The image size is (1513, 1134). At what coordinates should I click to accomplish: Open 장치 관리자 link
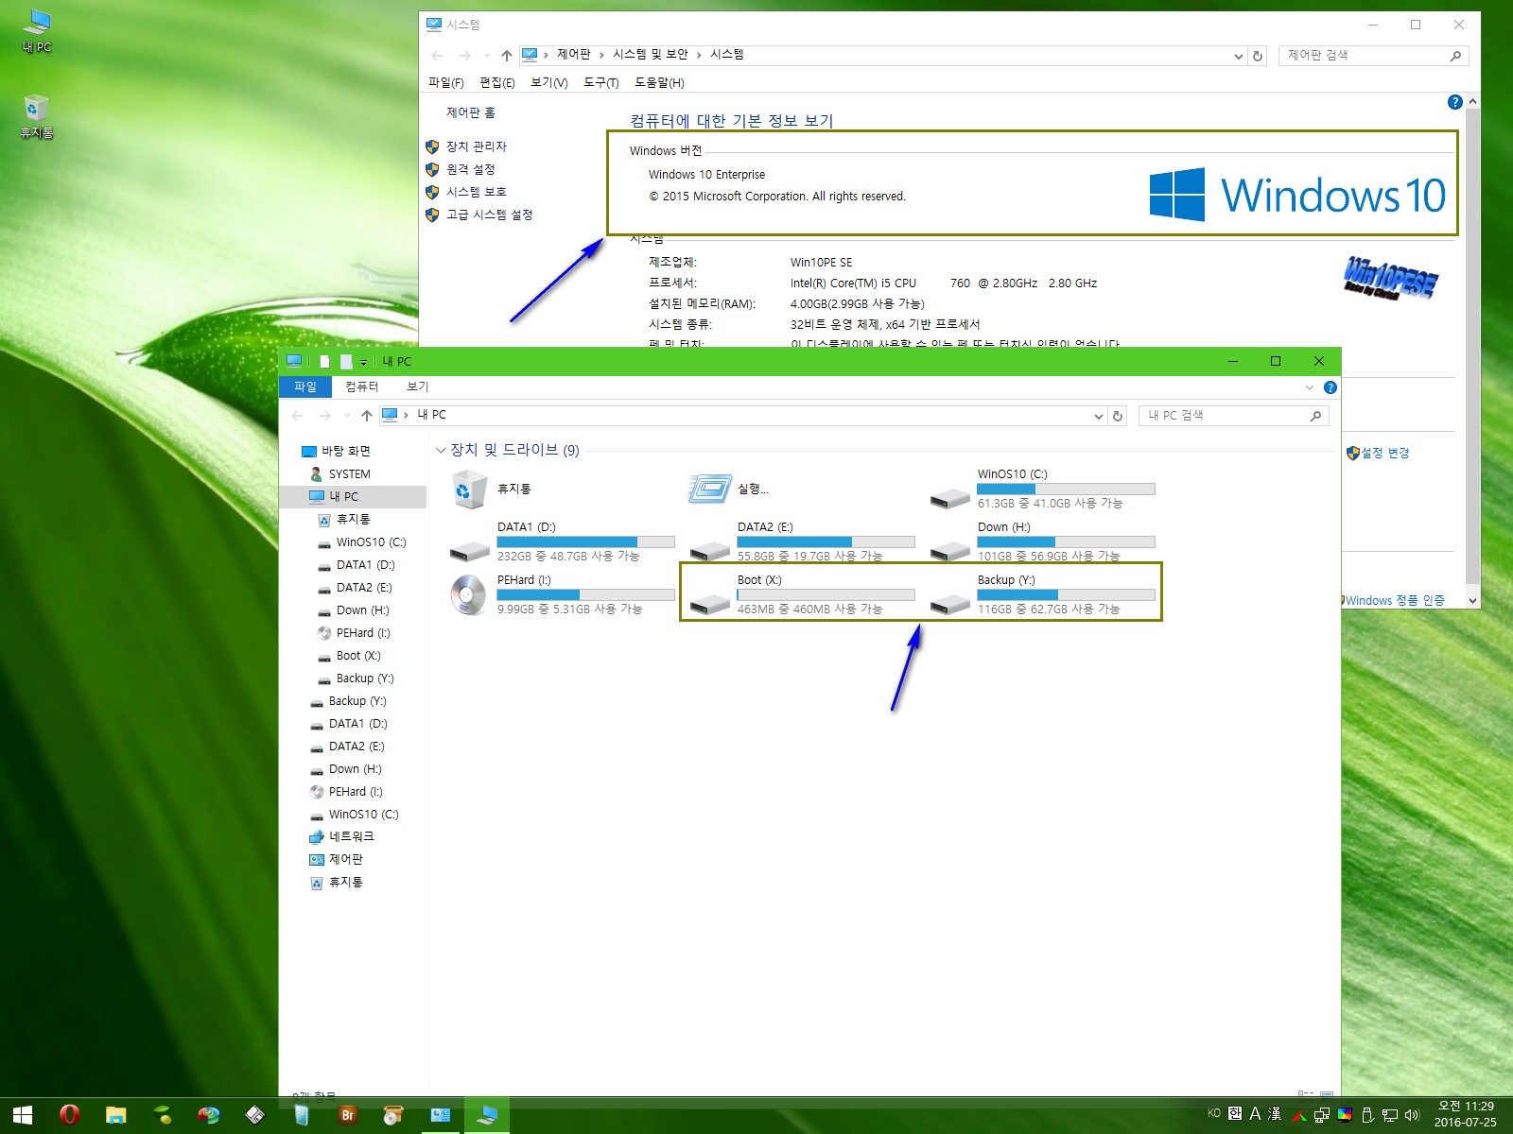476,146
